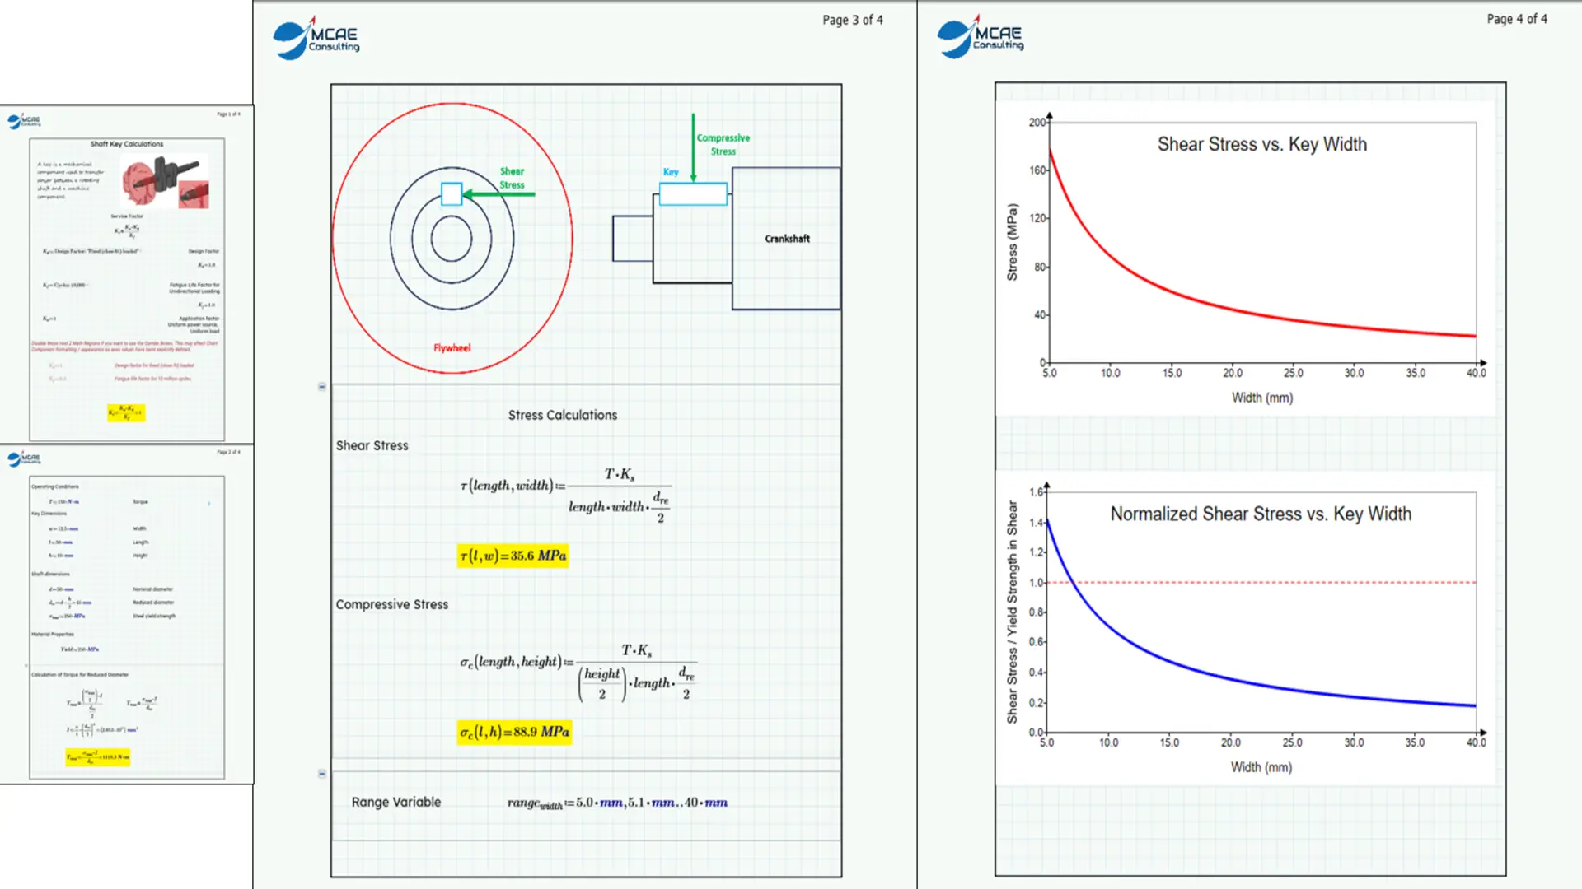Screen dimensions: 1582x889
Task: Select the Flywheel circle diagram on page 3
Action: 452,239
